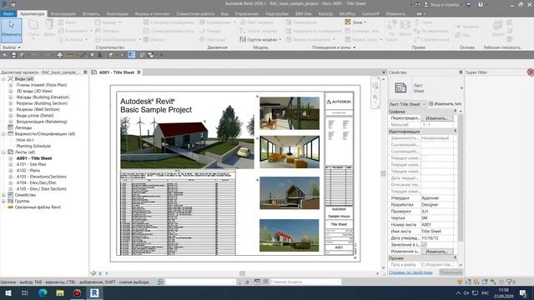The image size is (534, 300).
Task: Toggle the second selection option icon in status bar
Action: click(x=468, y=282)
